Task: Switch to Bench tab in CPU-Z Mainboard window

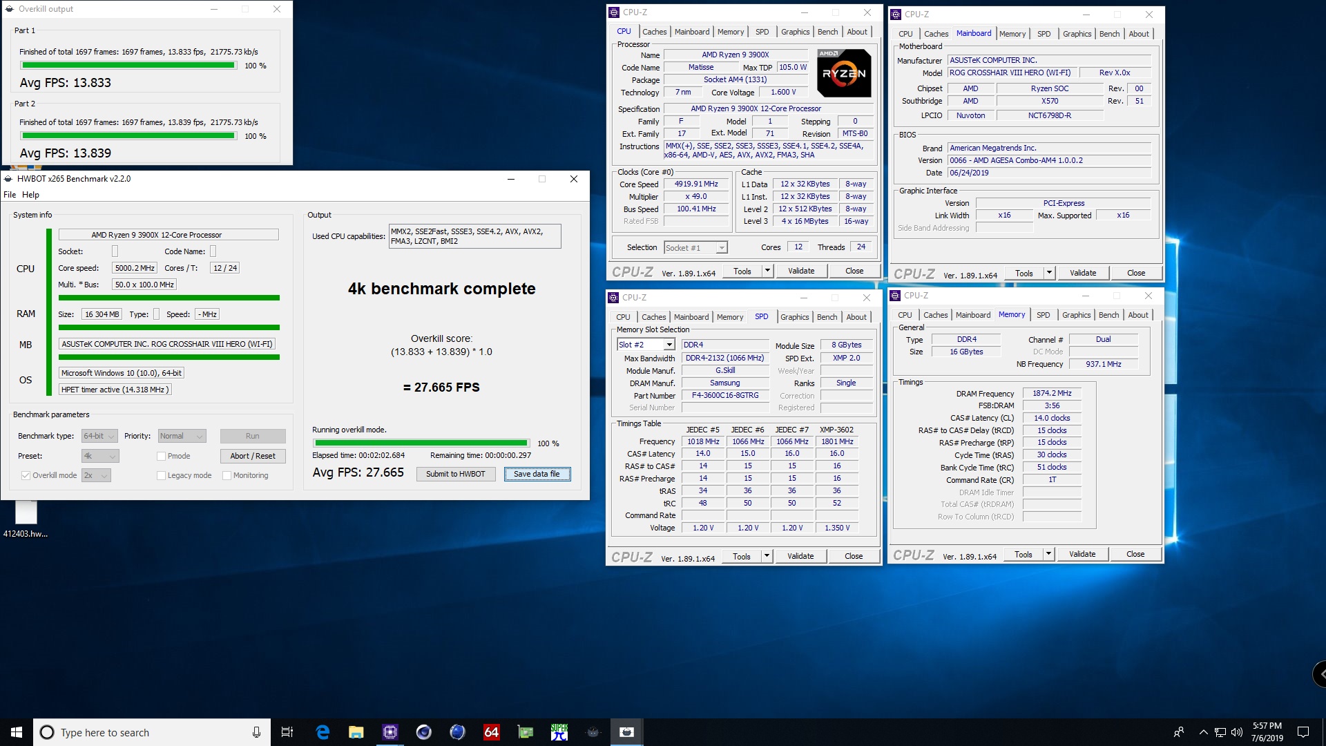Action: [x=1109, y=34]
